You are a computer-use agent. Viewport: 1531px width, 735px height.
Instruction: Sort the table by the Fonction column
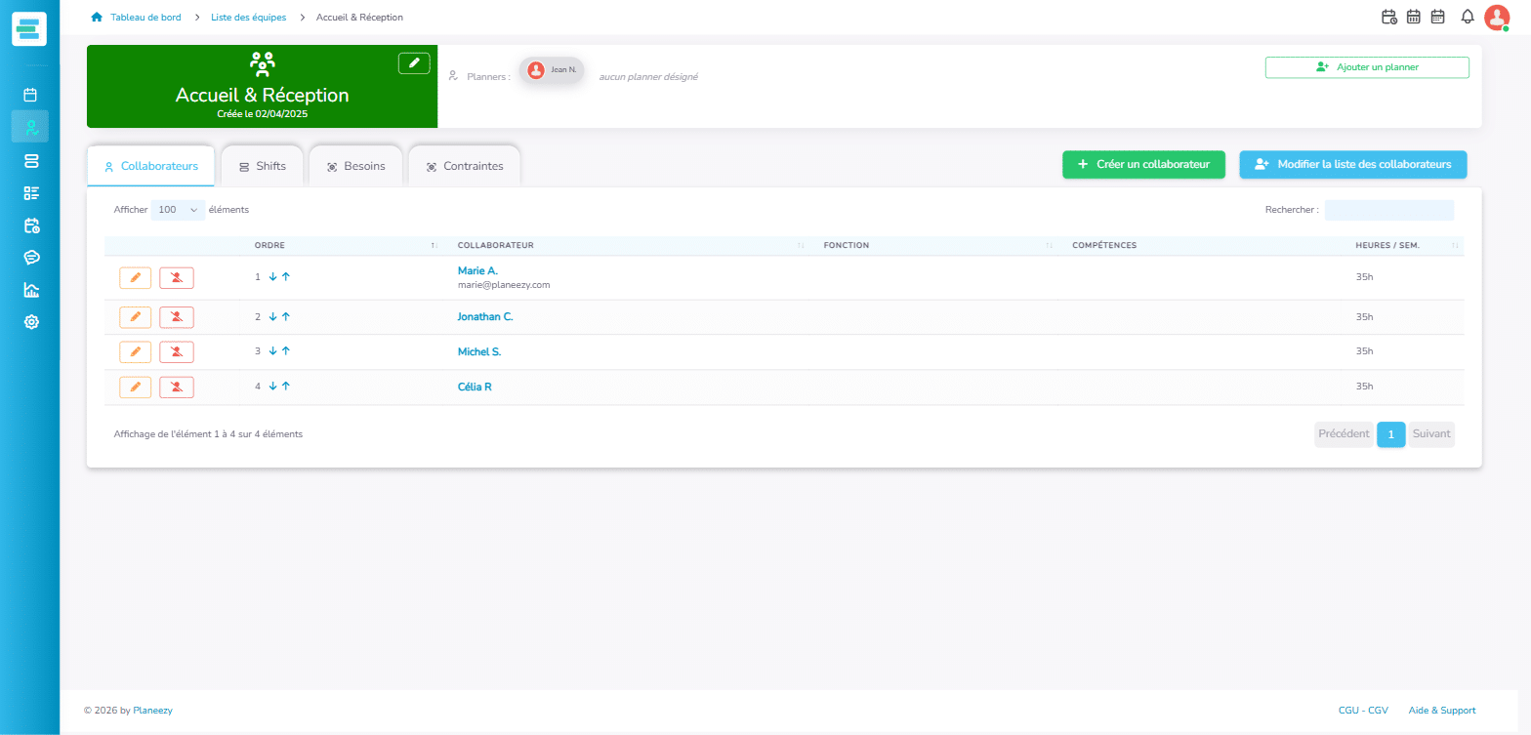[937, 245]
